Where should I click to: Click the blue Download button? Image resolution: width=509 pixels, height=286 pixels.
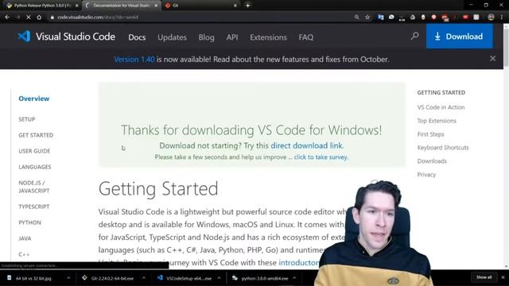(460, 37)
